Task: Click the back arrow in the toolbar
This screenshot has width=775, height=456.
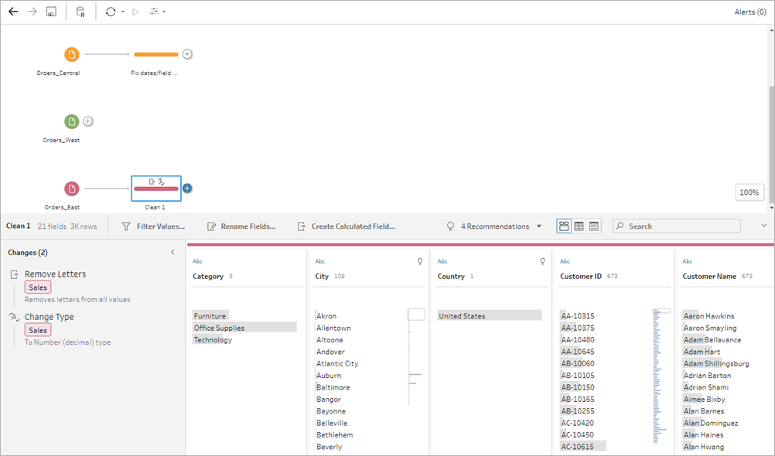Action: pyautogui.click(x=13, y=12)
